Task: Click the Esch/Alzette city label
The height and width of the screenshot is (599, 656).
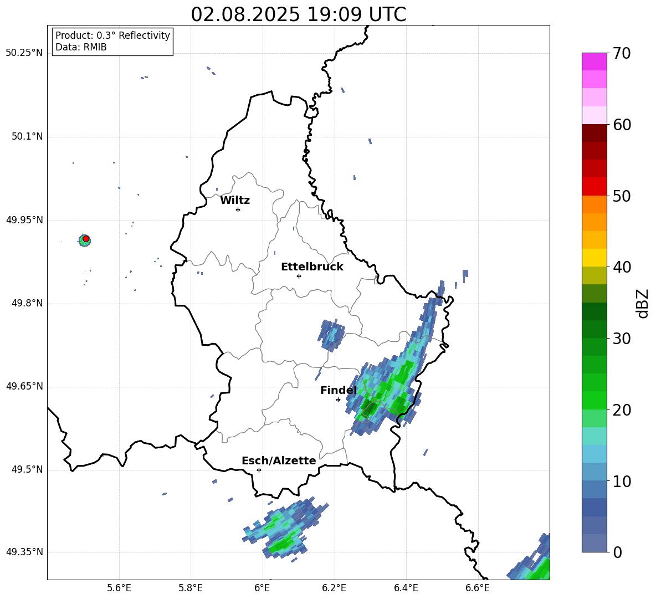Action: 279,461
